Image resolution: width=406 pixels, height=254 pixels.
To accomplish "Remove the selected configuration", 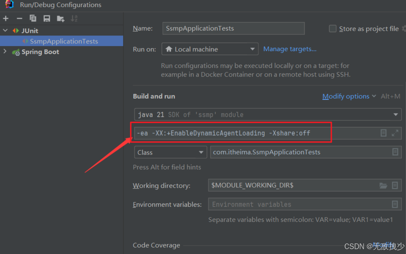I will coord(19,18).
